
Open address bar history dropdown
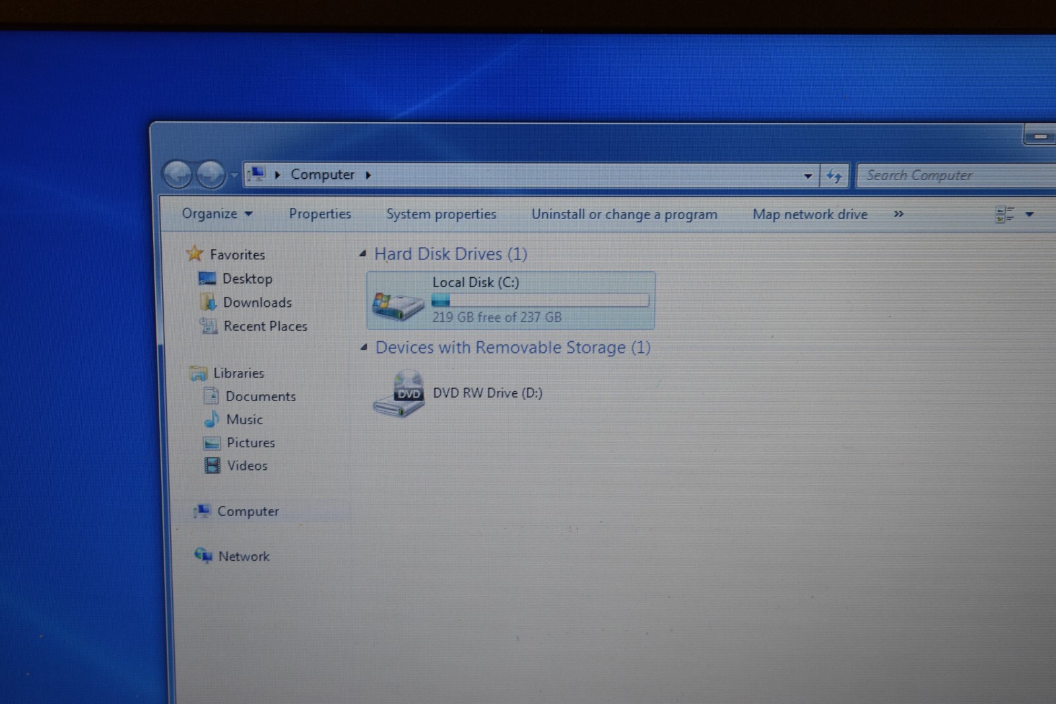pos(808,176)
